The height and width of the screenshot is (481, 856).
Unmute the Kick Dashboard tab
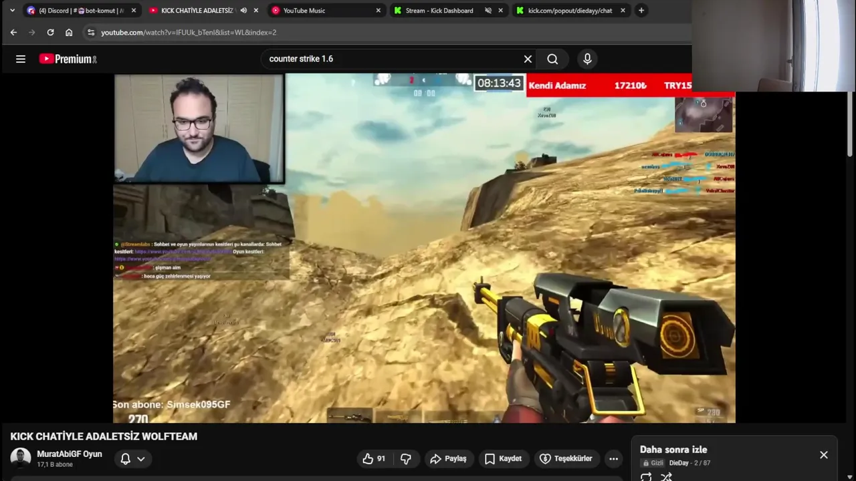tap(488, 10)
